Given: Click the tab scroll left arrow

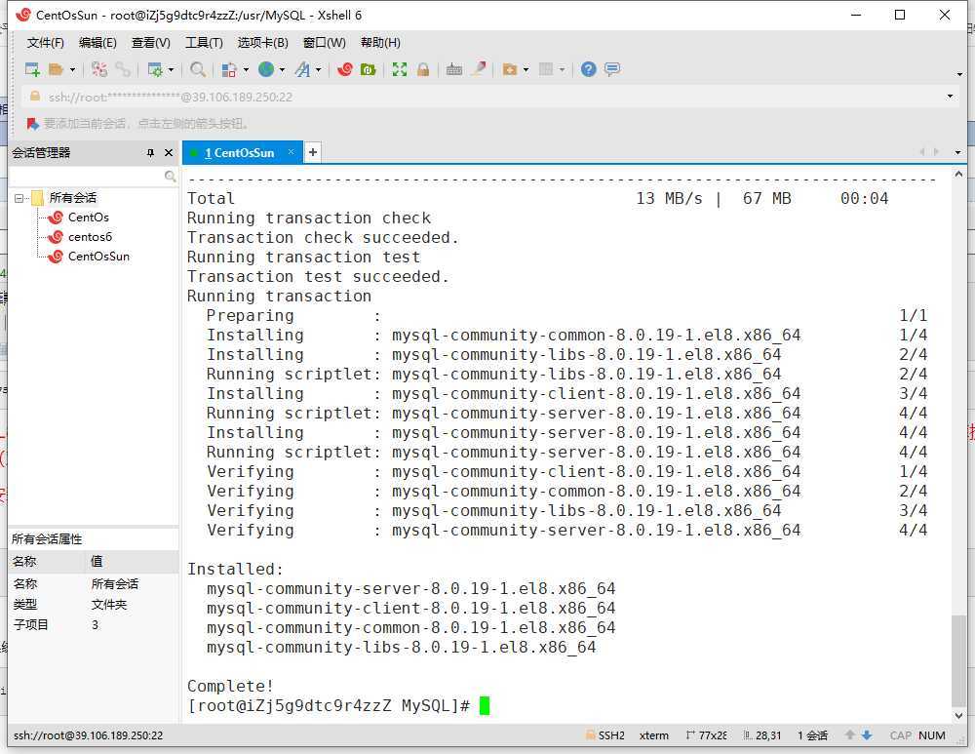Looking at the screenshot, I should [x=922, y=152].
